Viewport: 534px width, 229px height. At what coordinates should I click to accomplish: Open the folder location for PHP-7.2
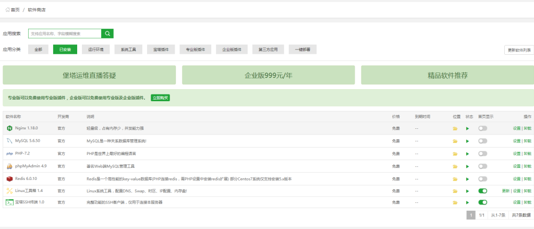coord(455,154)
